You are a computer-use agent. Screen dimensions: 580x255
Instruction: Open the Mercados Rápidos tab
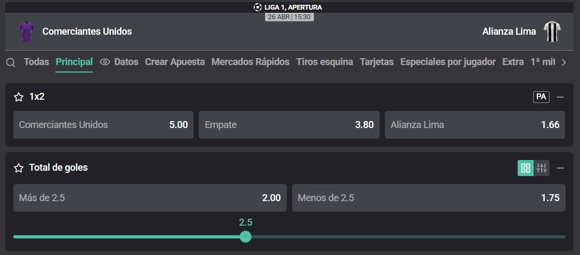point(250,62)
